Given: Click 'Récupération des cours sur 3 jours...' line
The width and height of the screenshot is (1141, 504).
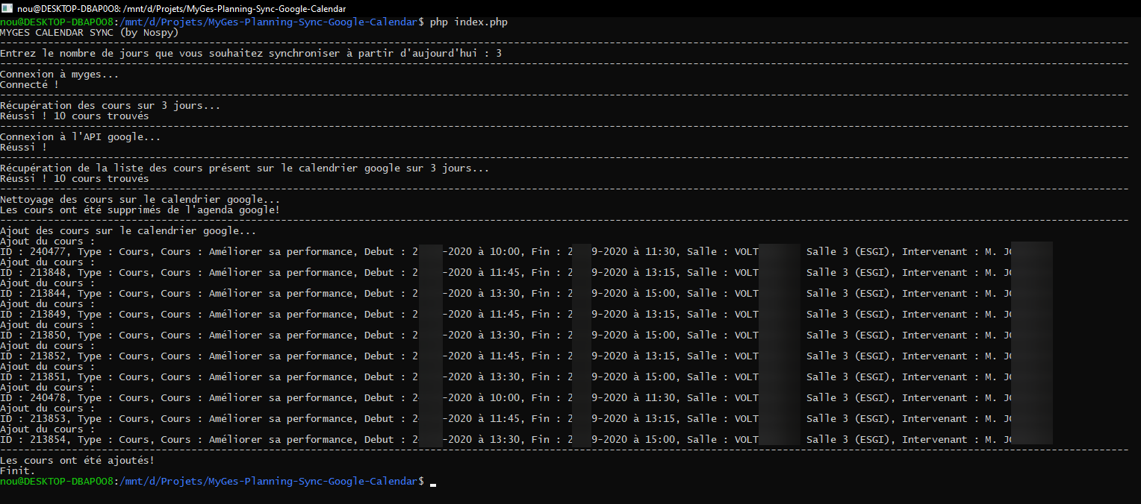Looking at the screenshot, I should click(x=111, y=106).
